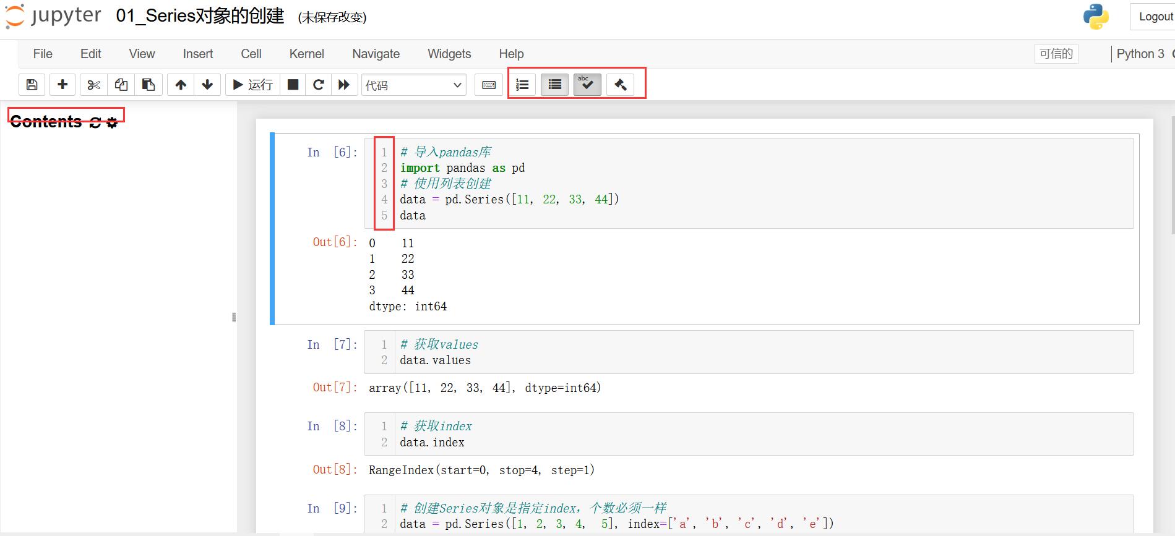Viewport: 1175px width, 536px height.
Task: Copy selected cells icon
Action: tap(121, 85)
